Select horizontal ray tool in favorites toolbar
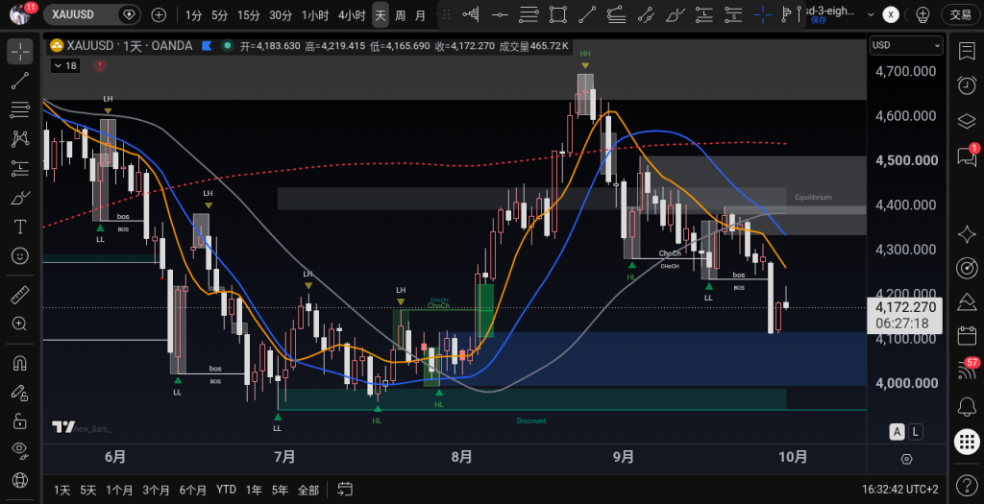This screenshot has width=984, height=504. 500,14
